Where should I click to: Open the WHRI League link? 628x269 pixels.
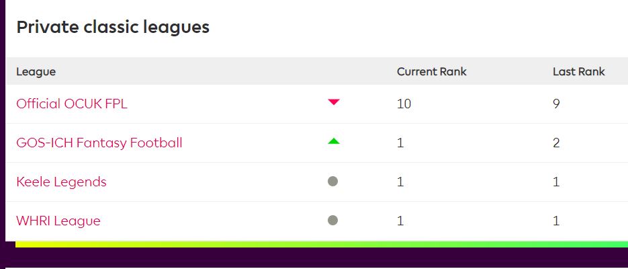pos(58,221)
